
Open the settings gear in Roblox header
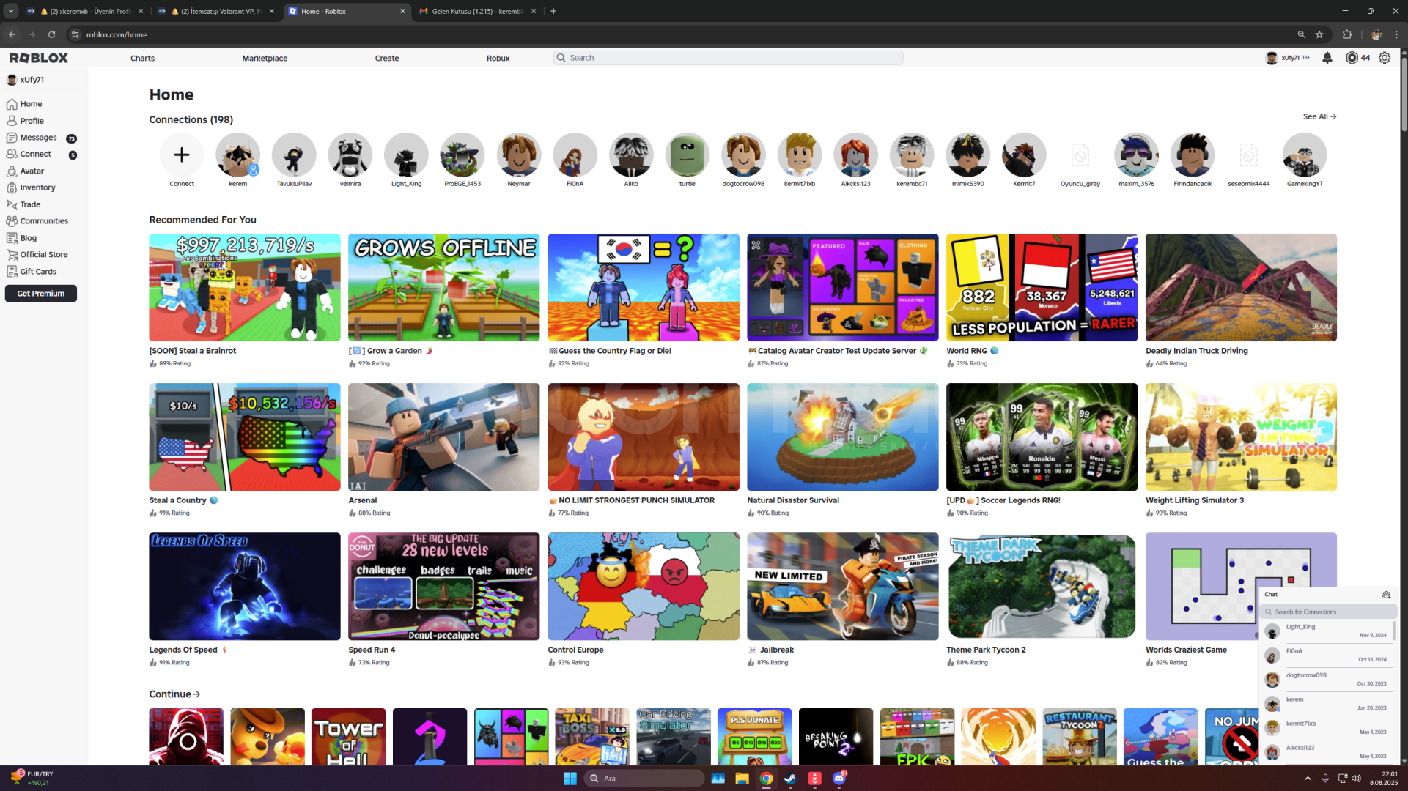[x=1385, y=58]
